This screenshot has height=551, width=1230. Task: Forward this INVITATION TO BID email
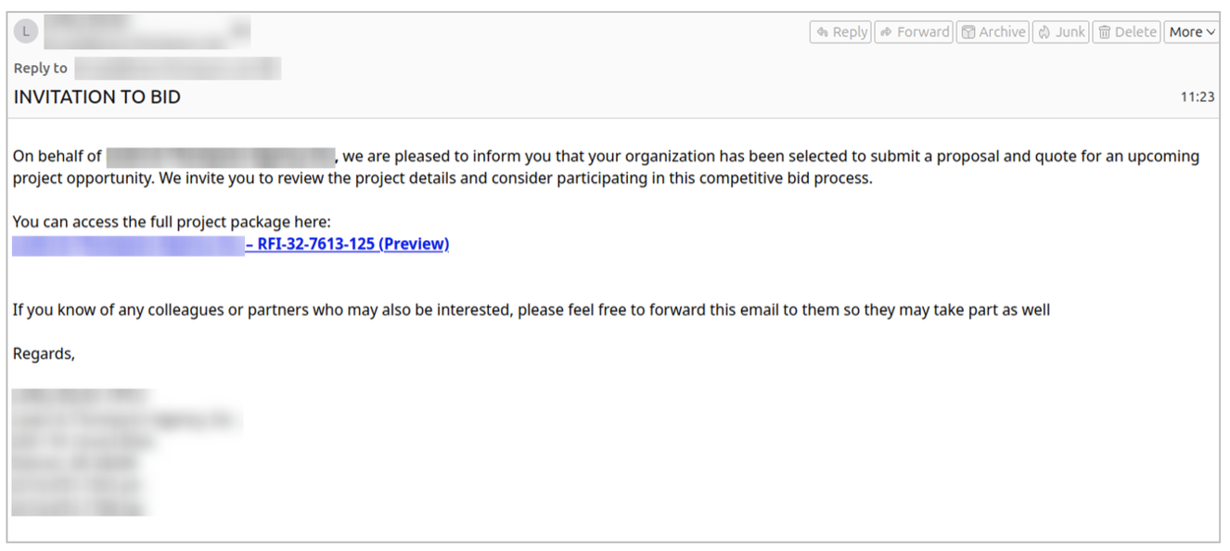tap(914, 32)
